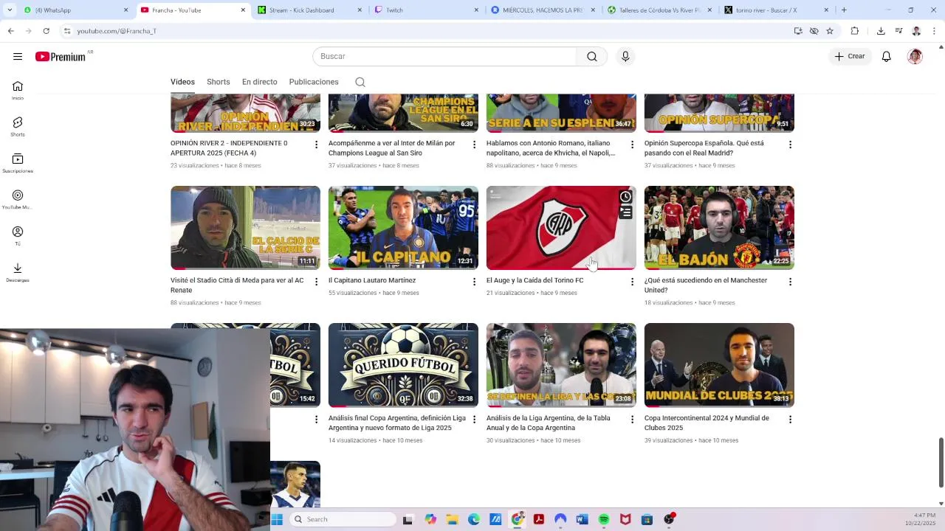Image resolution: width=945 pixels, height=531 pixels.
Task: Open the browser downloads icon
Action: pyautogui.click(x=881, y=31)
